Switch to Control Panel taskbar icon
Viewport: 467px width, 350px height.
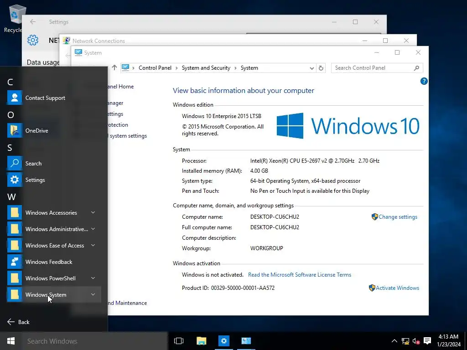pyautogui.click(x=246, y=341)
